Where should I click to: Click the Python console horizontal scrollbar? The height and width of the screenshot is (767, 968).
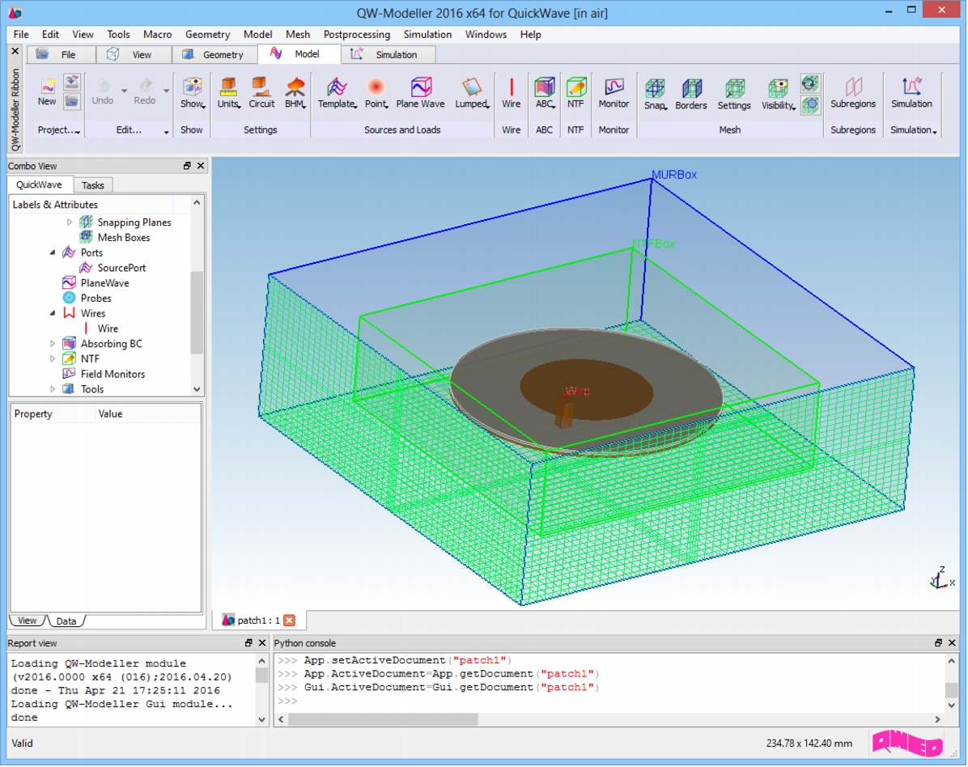pos(383,719)
